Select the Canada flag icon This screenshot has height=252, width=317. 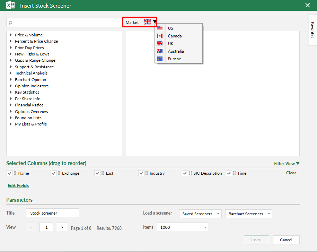[160, 36]
